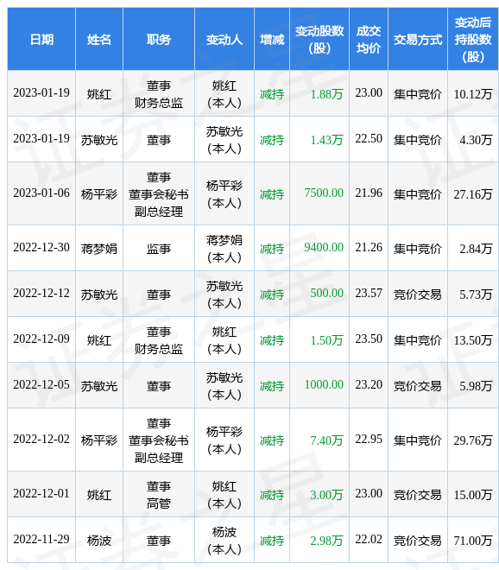Click the 监事 position cell
Screen dimensions: 499x570
coord(159,249)
